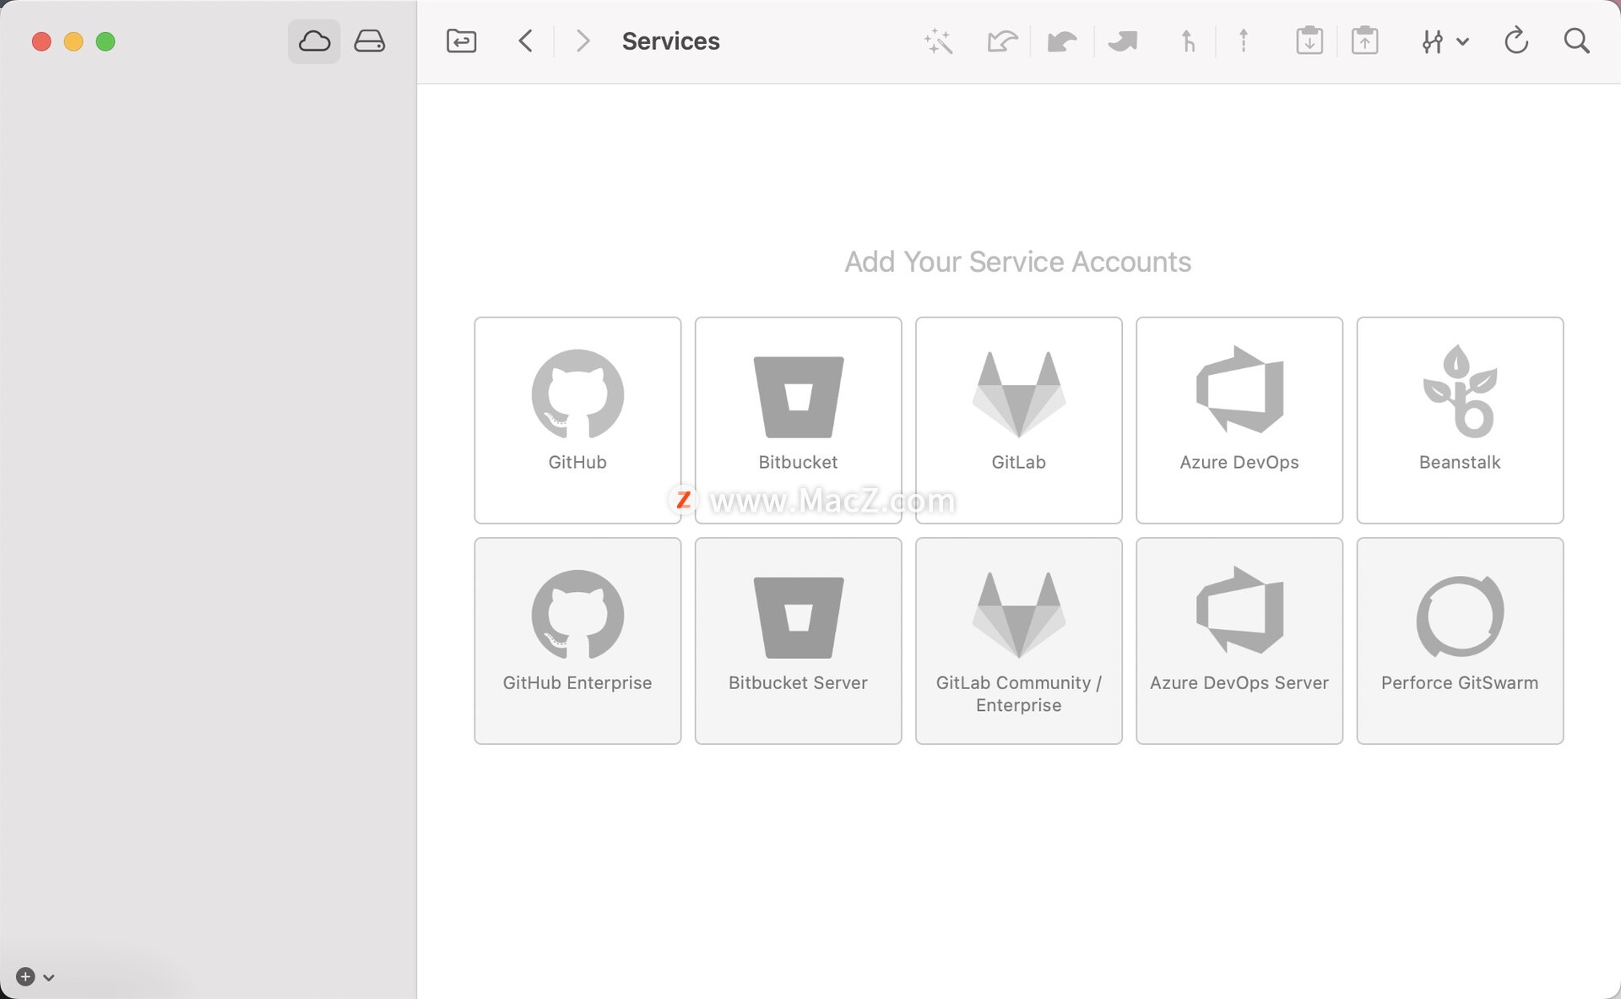The image size is (1621, 999).
Task: Add an Azure DevOps account
Action: pyautogui.click(x=1239, y=420)
